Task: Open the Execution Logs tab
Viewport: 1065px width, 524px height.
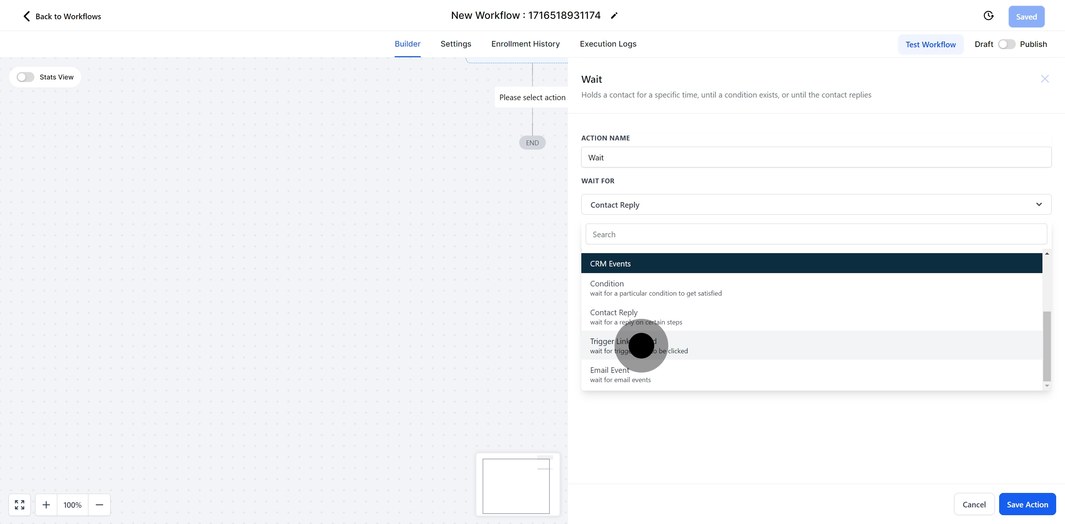Action: 608,44
